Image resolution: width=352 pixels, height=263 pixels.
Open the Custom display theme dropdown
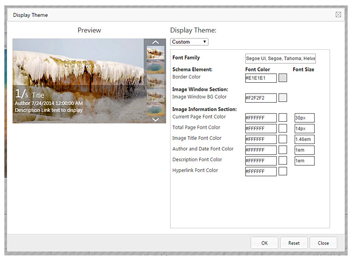pos(189,42)
